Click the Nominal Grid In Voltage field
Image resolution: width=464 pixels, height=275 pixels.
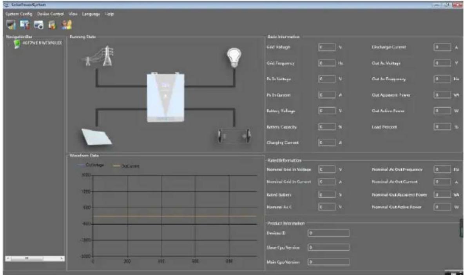click(327, 169)
